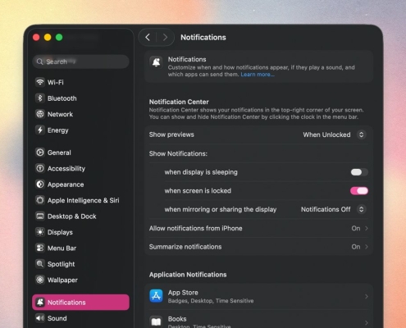Select Bluetooth in the sidebar
The image size is (406, 328).
[x=80, y=98]
